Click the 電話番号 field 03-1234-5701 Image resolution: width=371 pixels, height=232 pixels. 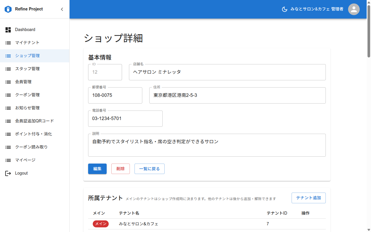point(125,118)
